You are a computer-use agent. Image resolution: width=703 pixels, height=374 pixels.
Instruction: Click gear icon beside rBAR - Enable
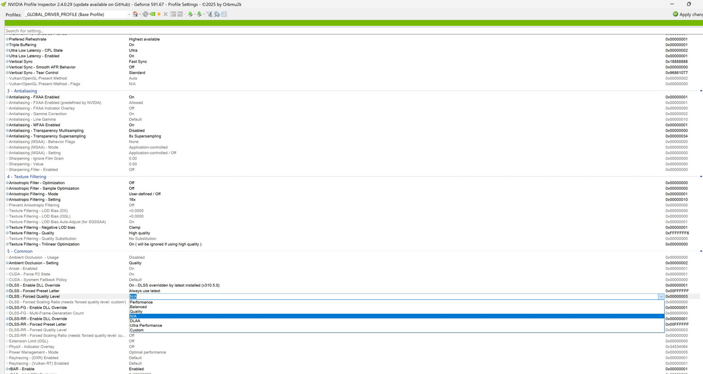coord(7,369)
